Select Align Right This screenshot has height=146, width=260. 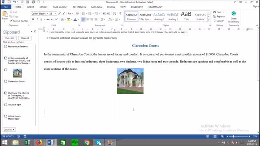tap(92, 19)
